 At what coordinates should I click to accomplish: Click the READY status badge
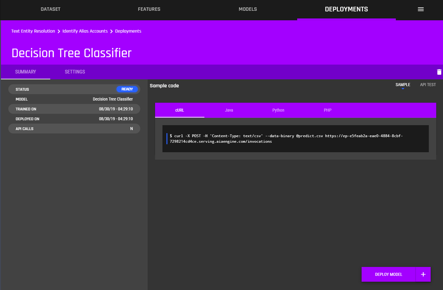[x=127, y=89]
